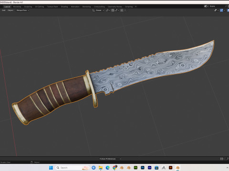This screenshot has width=229, height=171.
Task: Add a new workspace with plus button
Action: 135,7
